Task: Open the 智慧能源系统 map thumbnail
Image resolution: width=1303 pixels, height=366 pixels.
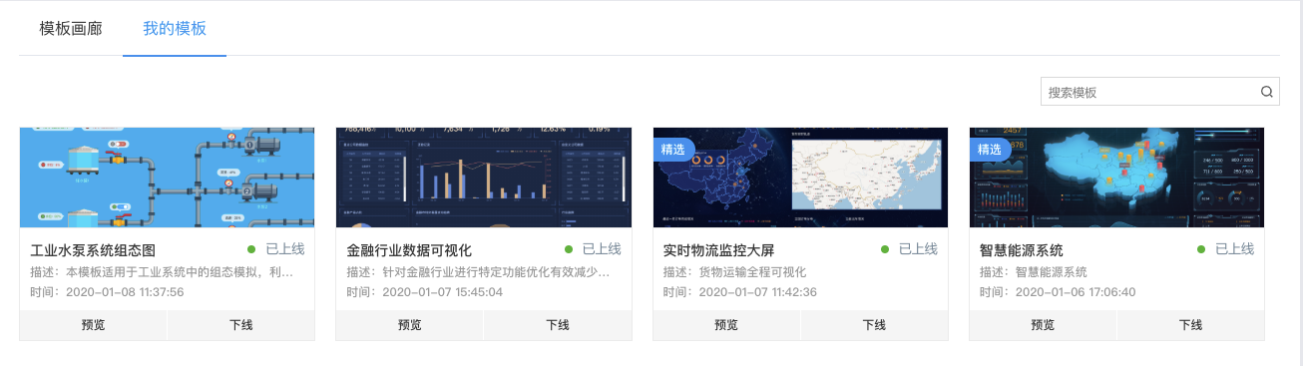Action: tap(1117, 178)
